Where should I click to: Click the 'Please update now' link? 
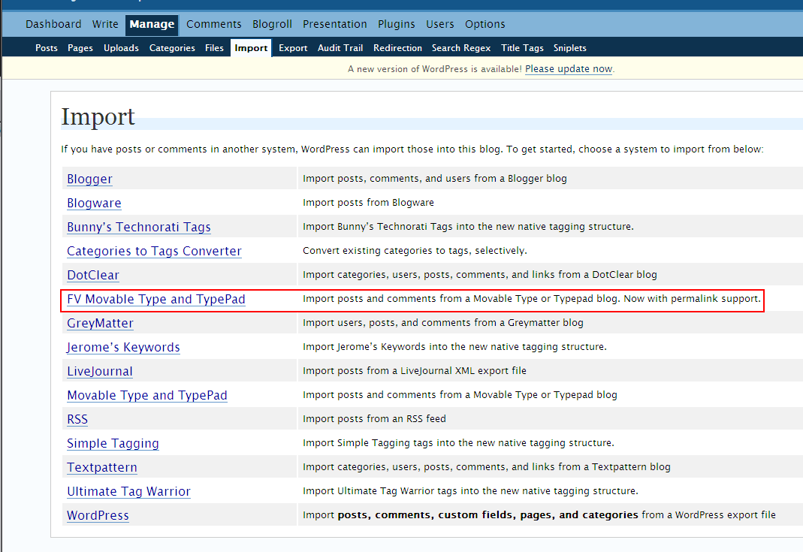pyautogui.click(x=569, y=68)
